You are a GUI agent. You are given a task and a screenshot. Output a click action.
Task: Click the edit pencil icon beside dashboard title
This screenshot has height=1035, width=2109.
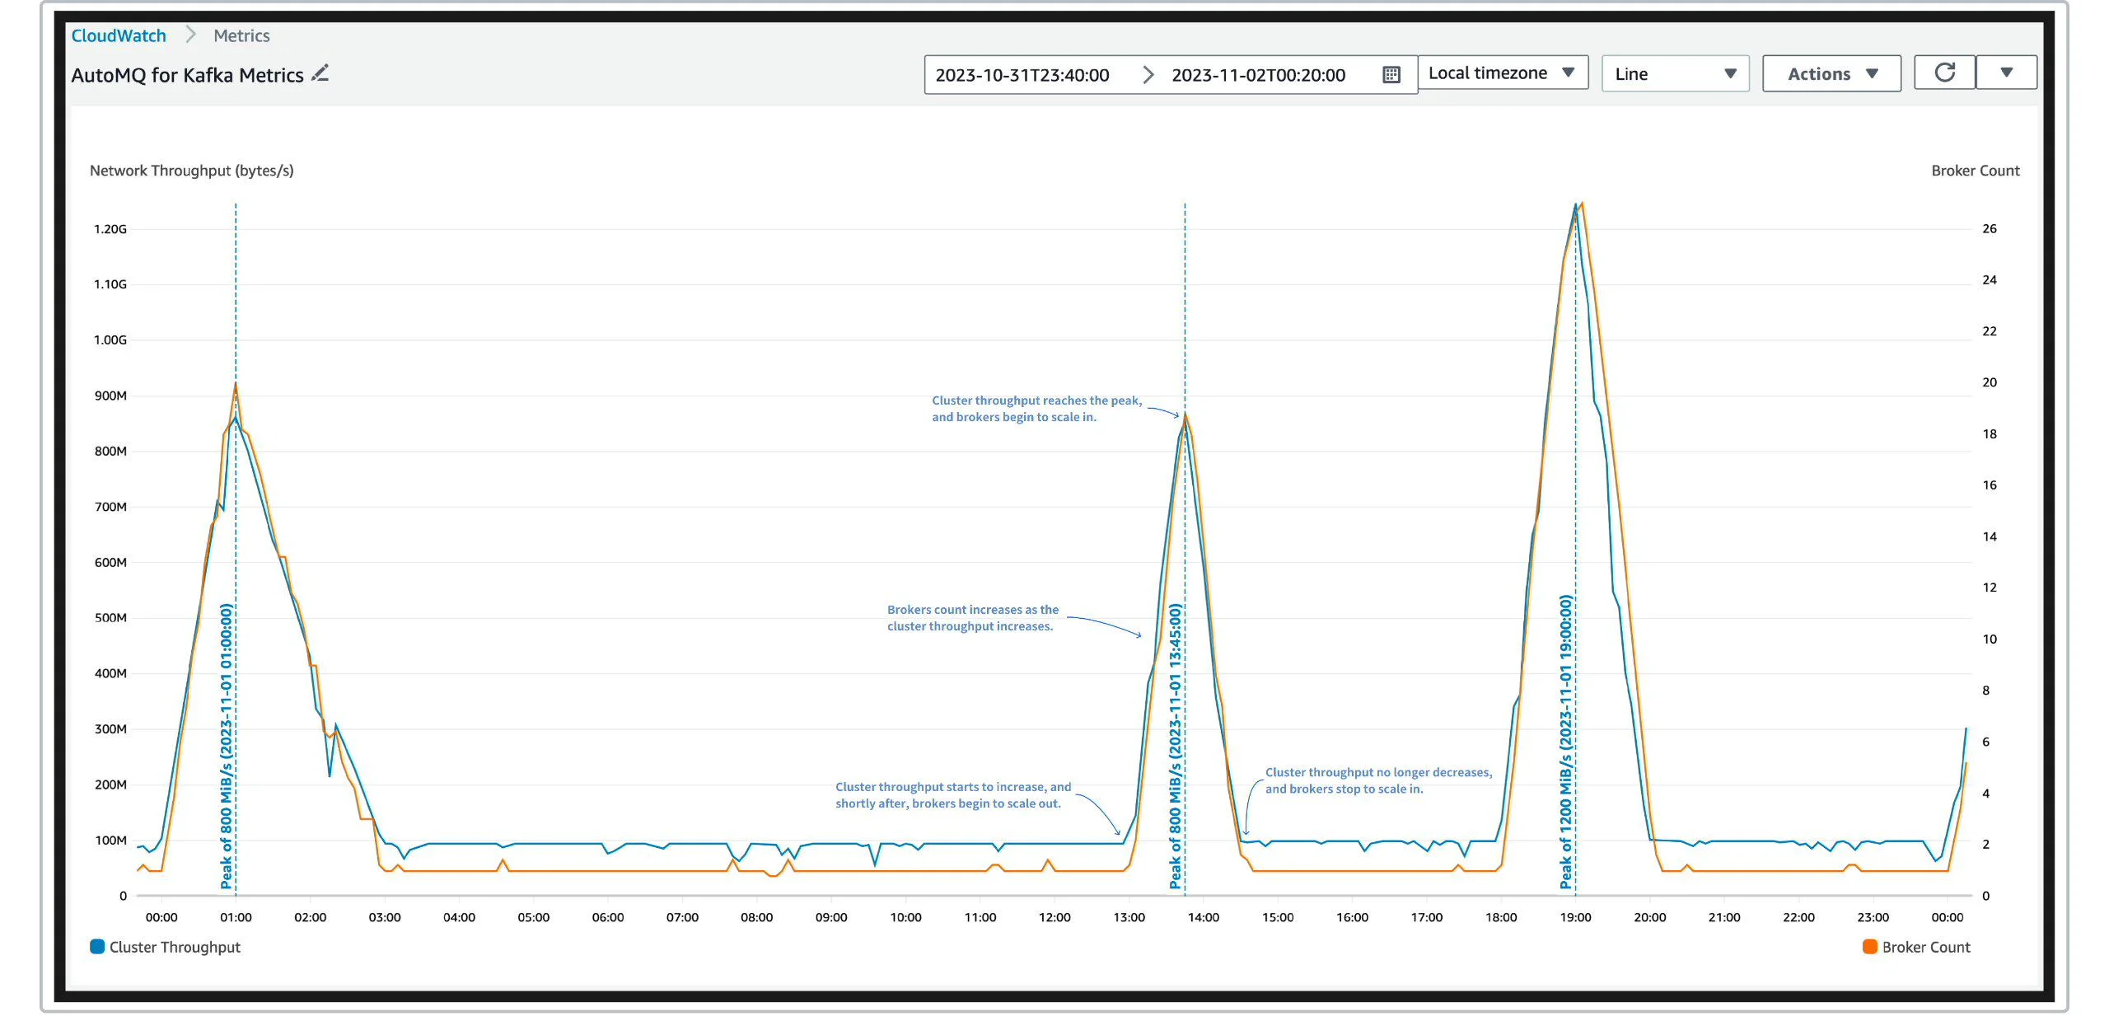pyautogui.click(x=320, y=73)
